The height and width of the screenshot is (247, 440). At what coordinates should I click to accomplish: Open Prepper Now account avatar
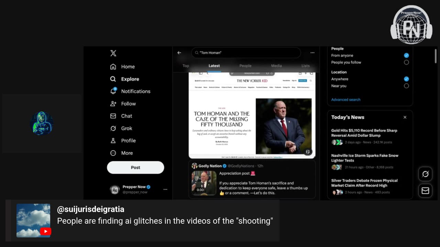click(114, 189)
